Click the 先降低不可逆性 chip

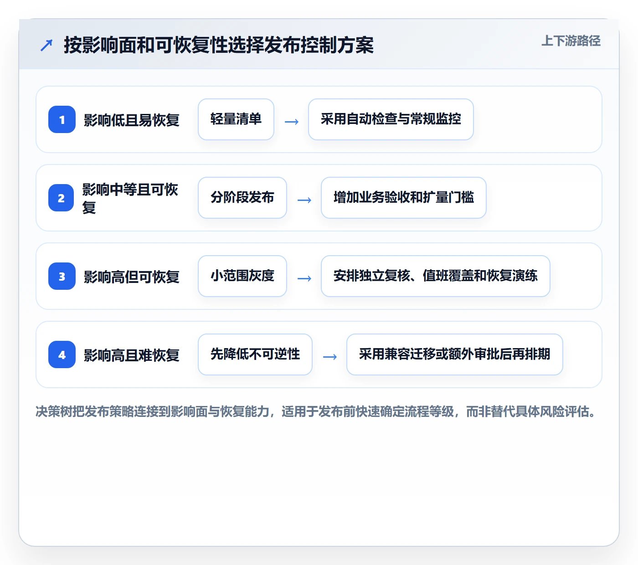(255, 354)
